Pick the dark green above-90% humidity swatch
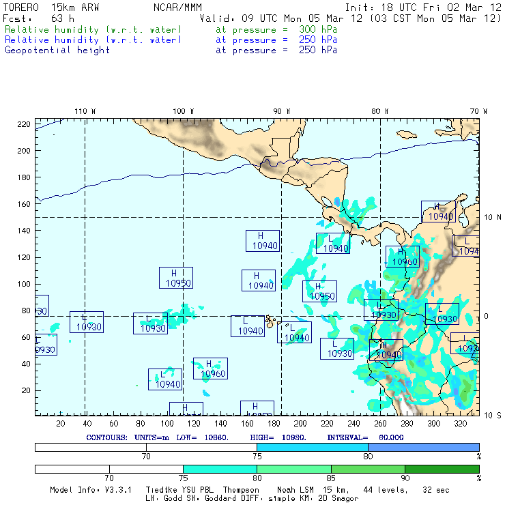 point(442,469)
